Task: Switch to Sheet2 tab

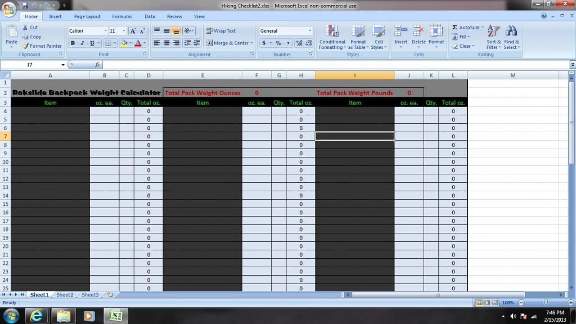Action: 65,295
